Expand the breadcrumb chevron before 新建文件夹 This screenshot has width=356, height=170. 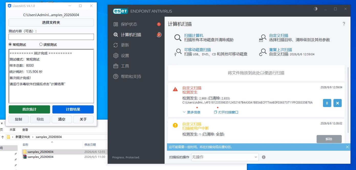tap(13, 137)
